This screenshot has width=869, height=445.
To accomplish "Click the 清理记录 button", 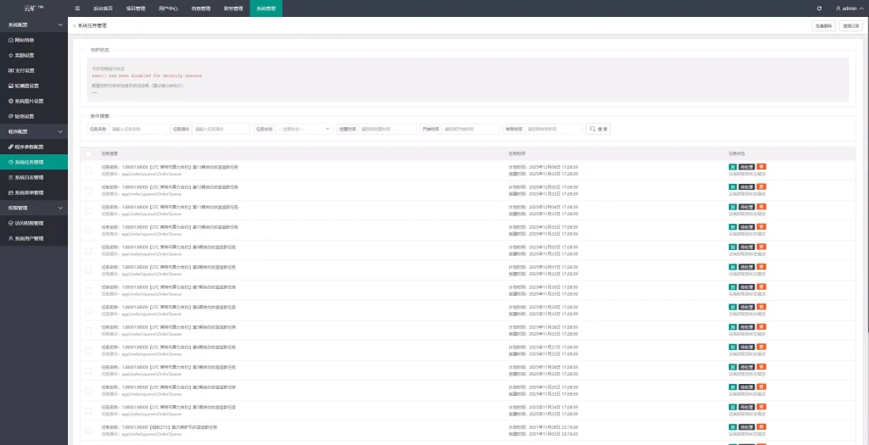I will 850,26.
